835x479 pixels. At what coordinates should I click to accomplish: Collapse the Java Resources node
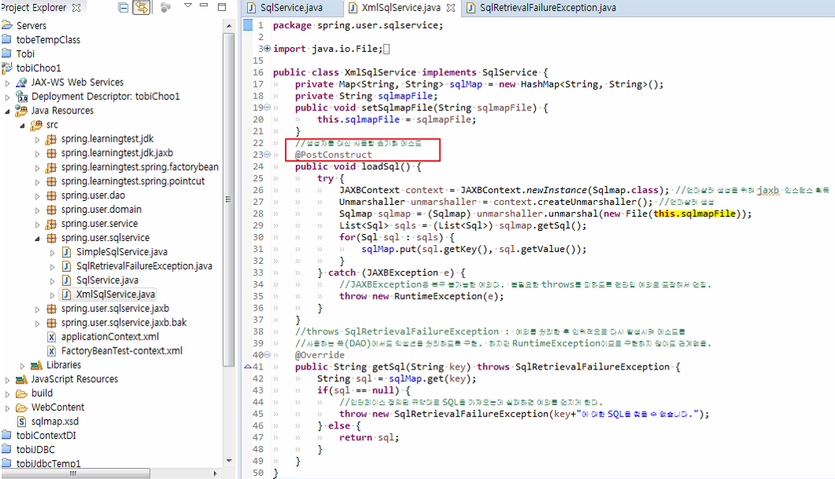coord(7,111)
